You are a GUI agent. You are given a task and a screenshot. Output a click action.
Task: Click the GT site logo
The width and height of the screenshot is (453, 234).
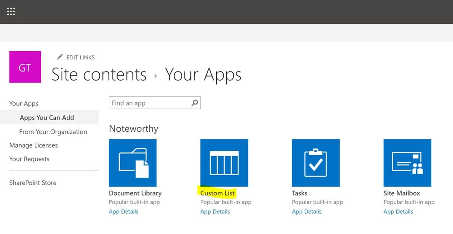25,67
